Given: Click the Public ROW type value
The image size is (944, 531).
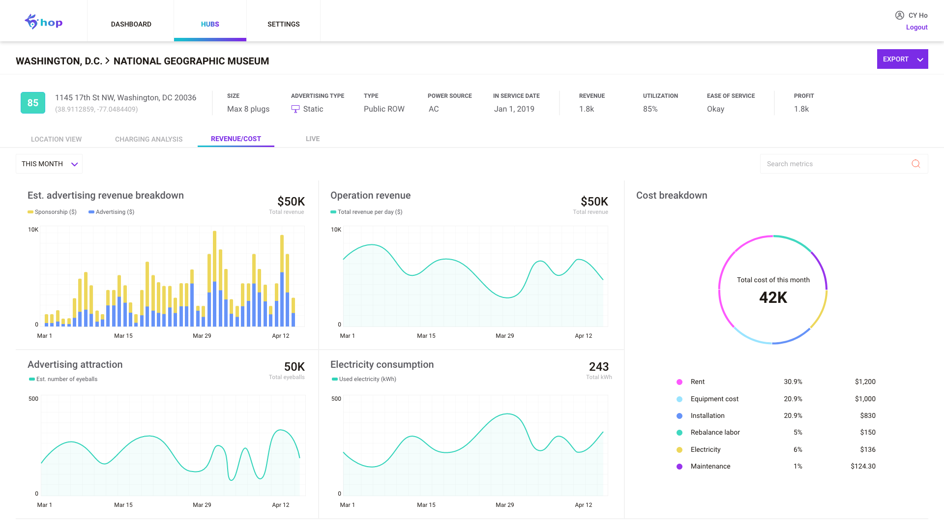Looking at the screenshot, I should click(x=384, y=109).
